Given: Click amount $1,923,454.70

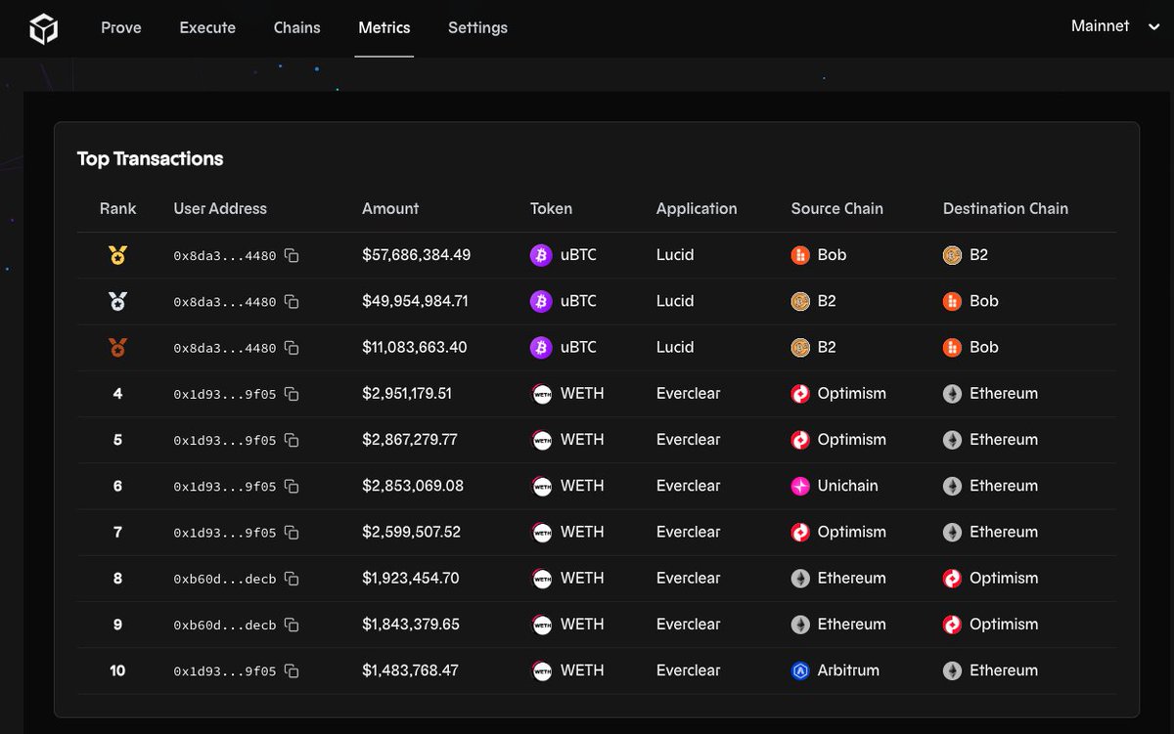Looking at the screenshot, I should [x=410, y=578].
